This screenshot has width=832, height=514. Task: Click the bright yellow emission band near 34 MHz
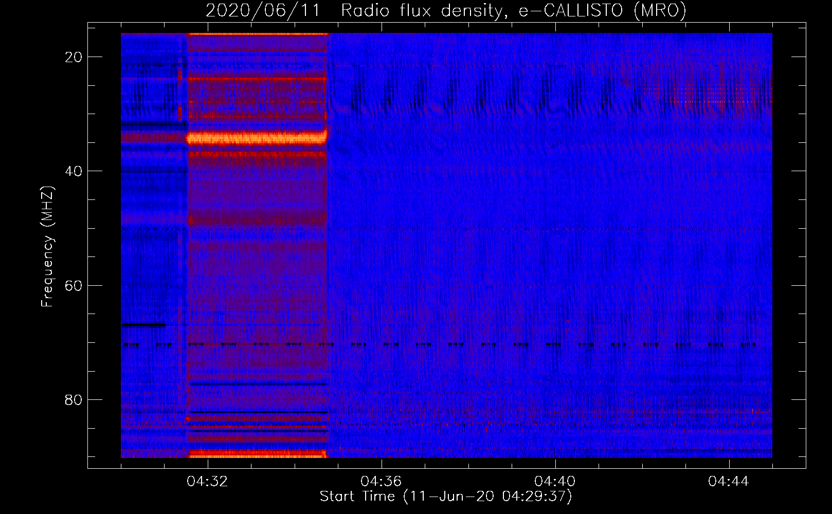point(257,138)
